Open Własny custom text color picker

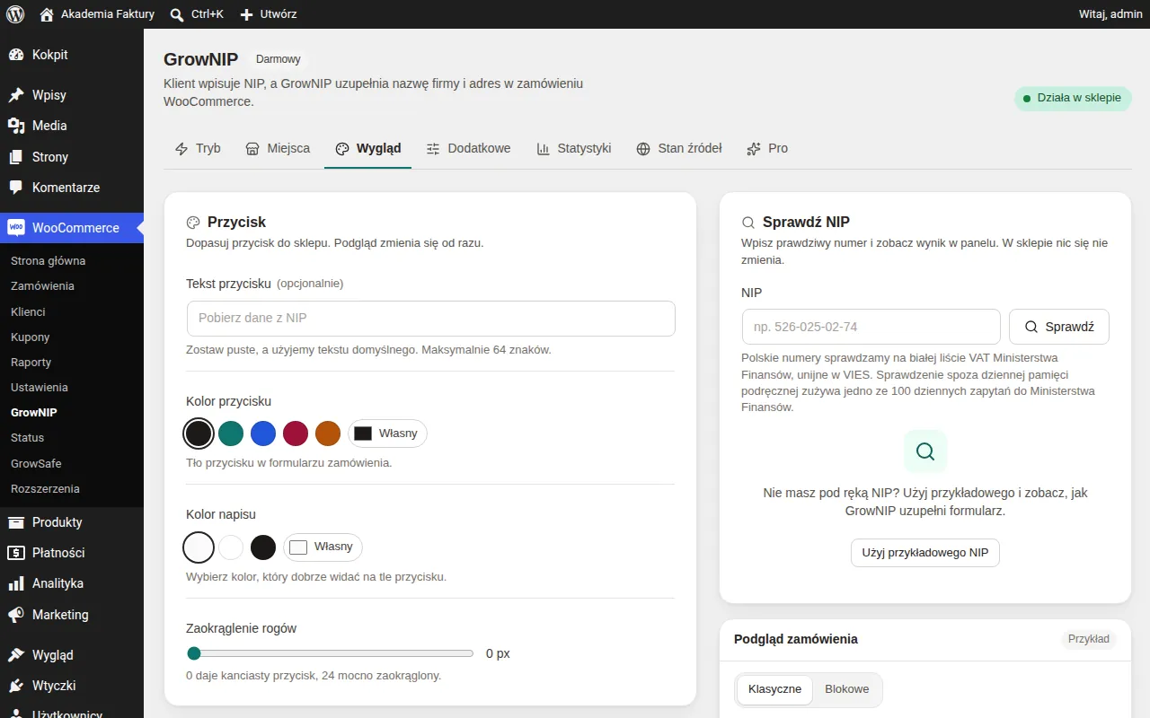point(323,547)
